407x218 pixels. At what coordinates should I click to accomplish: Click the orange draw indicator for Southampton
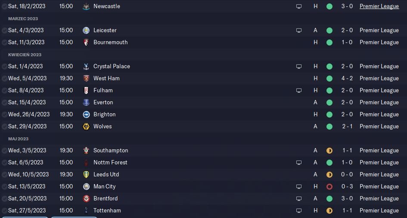pyautogui.click(x=329, y=151)
